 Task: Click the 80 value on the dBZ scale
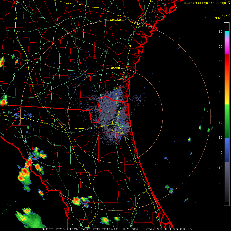[220, 32]
